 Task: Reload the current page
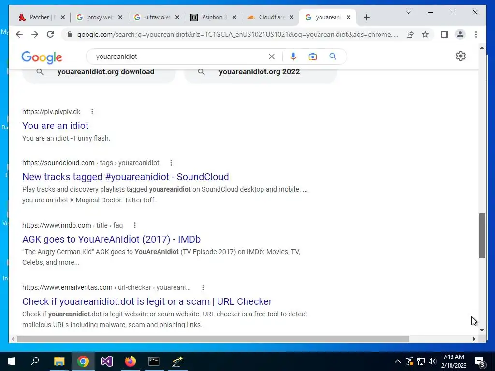click(x=50, y=34)
